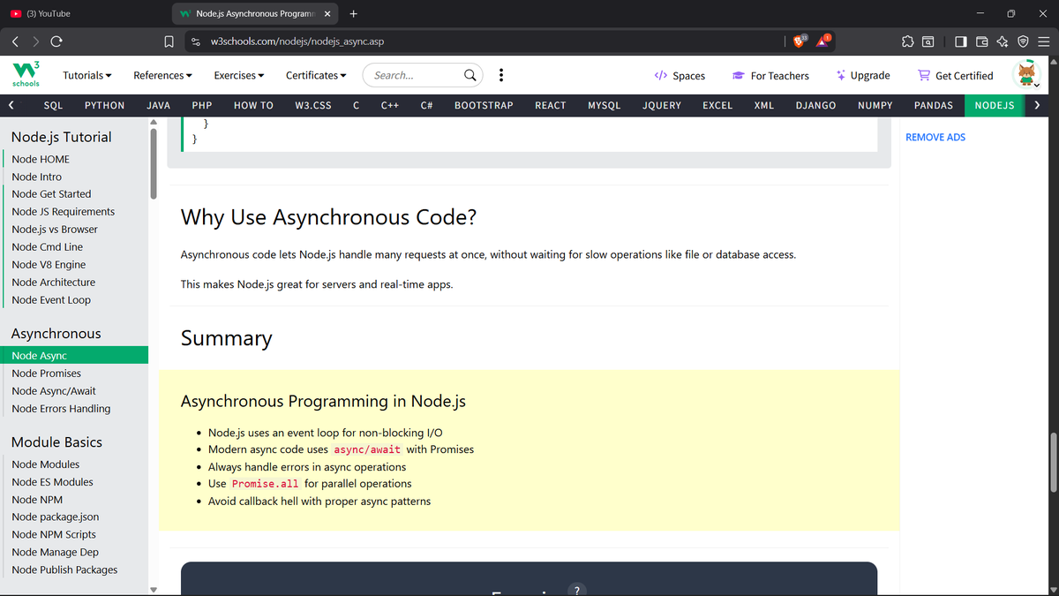
Task: Open the browser extensions puzzle icon
Action: (x=906, y=41)
